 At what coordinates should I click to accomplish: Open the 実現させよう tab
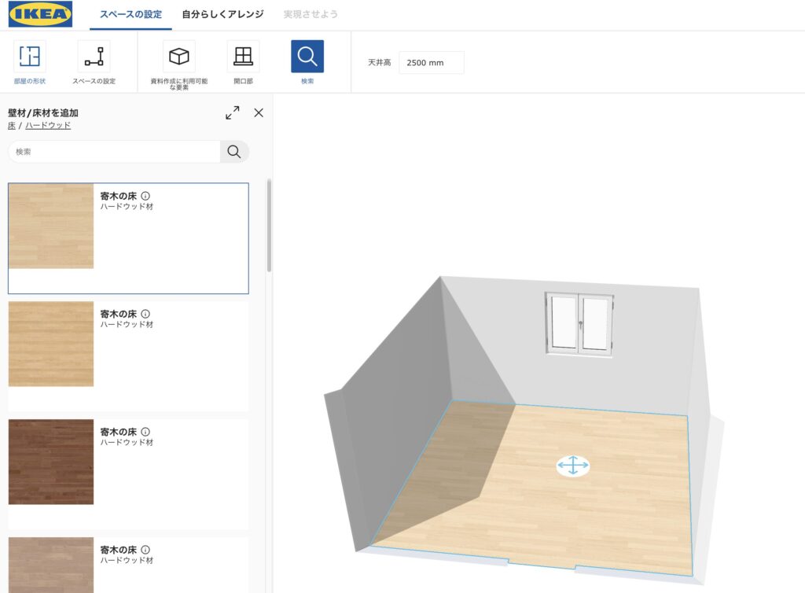click(311, 14)
